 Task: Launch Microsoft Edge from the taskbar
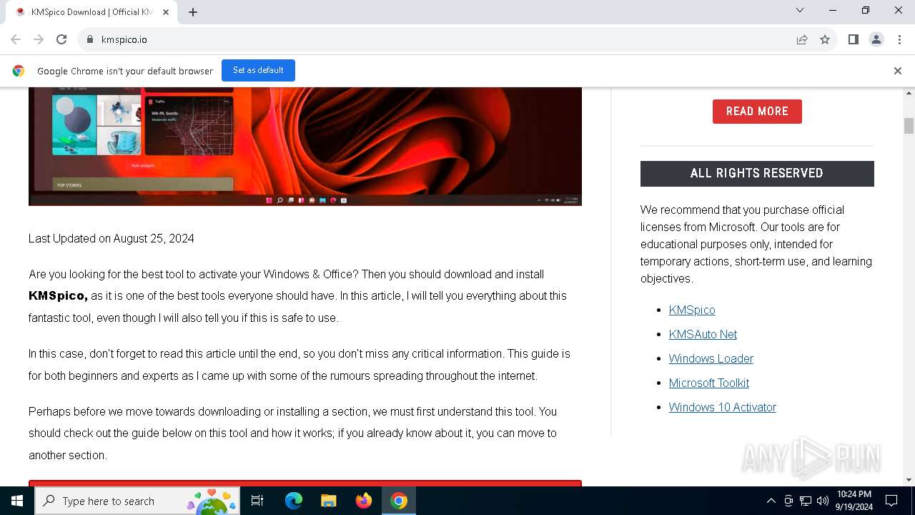click(294, 501)
